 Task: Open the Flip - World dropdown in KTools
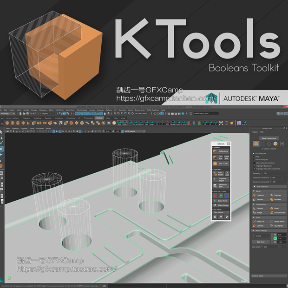click(x=221, y=212)
